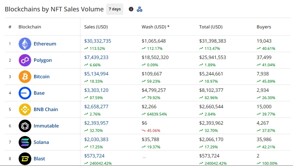Sort by the Total (USD) column header
This screenshot has height=166, width=293.
coord(211,27)
